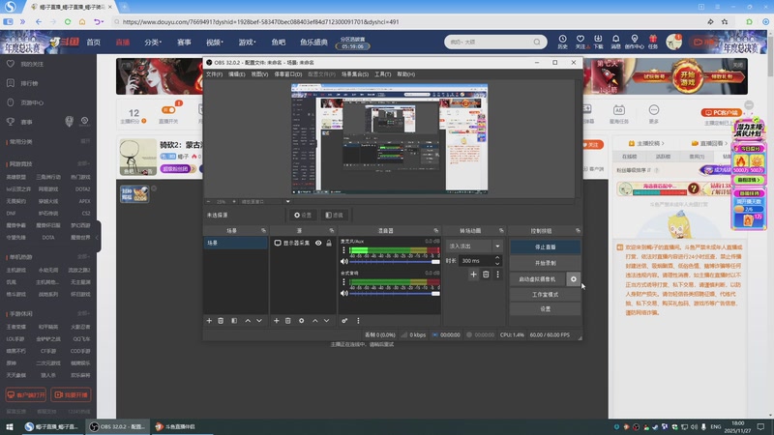Decrease transition duration with down stepper

pyautogui.click(x=497, y=263)
